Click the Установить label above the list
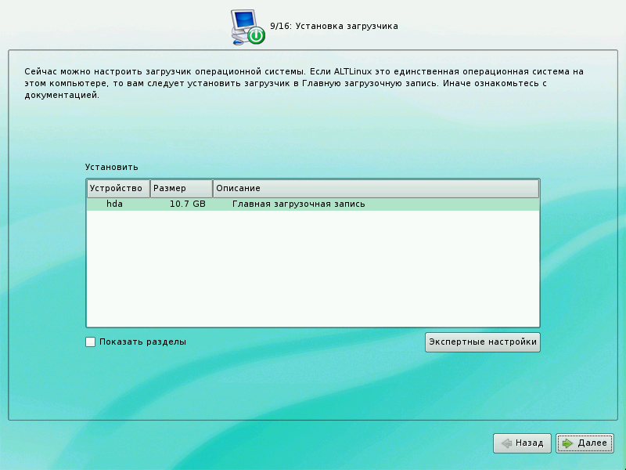Image resolution: width=626 pixels, height=470 pixels. [111, 167]
